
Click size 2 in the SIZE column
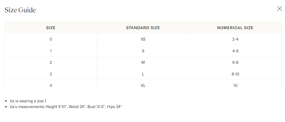click(51, 62)
